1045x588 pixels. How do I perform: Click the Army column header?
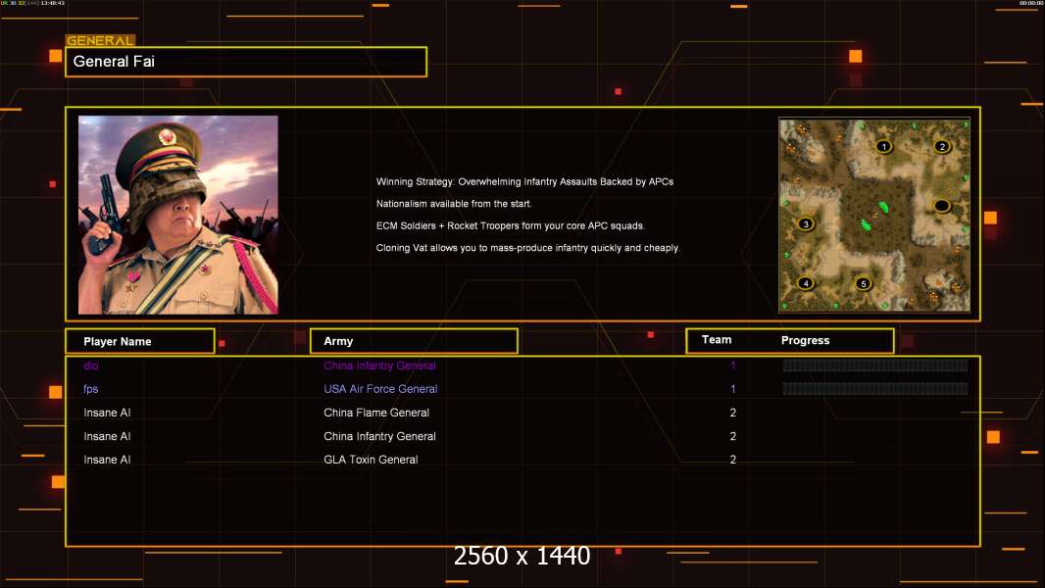414,341
